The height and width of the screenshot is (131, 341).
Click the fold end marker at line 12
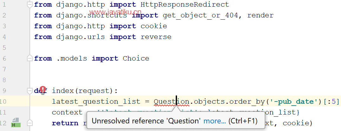pyautogui.click(x=30, y=123)
